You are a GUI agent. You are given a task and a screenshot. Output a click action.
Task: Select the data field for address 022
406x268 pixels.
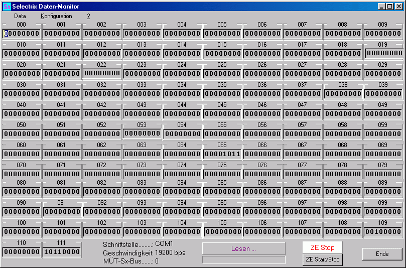click(x=102, y=73)
